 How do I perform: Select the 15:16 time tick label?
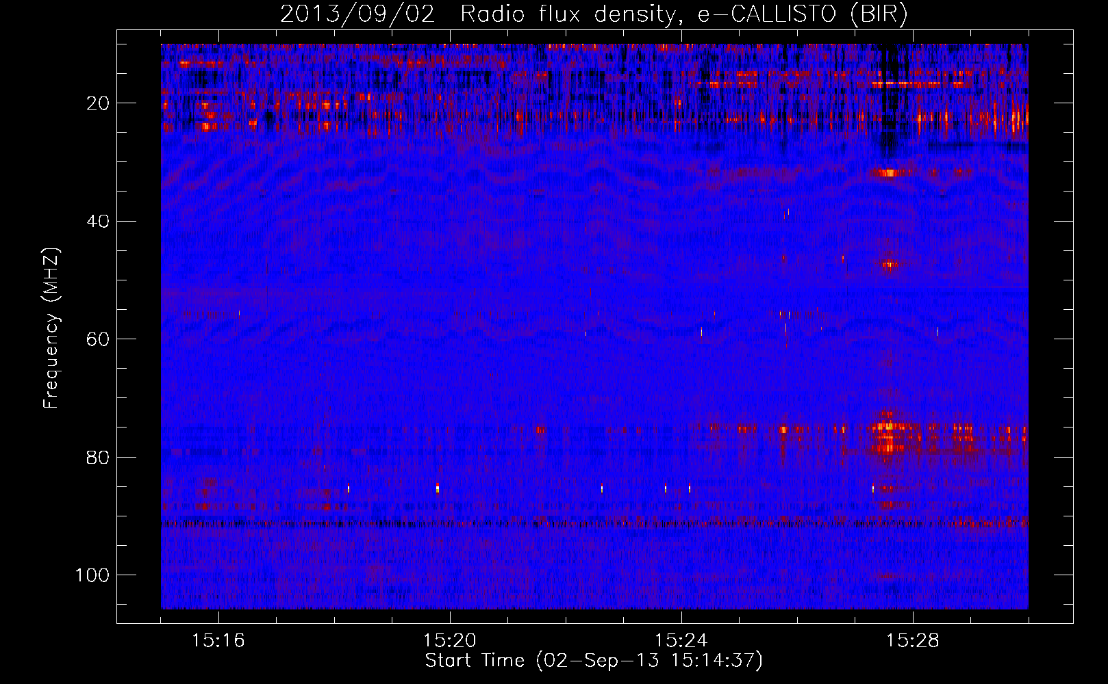218,641
